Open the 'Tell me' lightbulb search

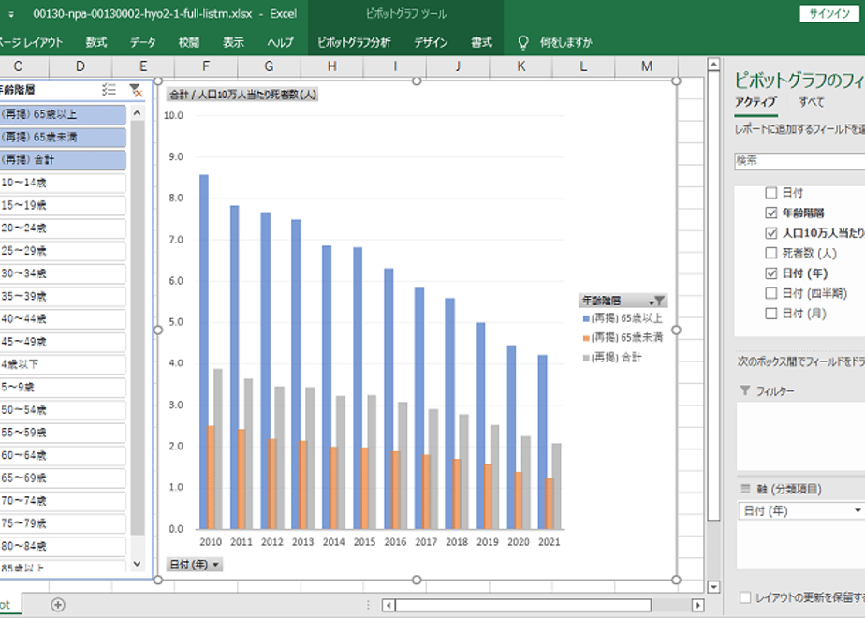tap(523, 42)
